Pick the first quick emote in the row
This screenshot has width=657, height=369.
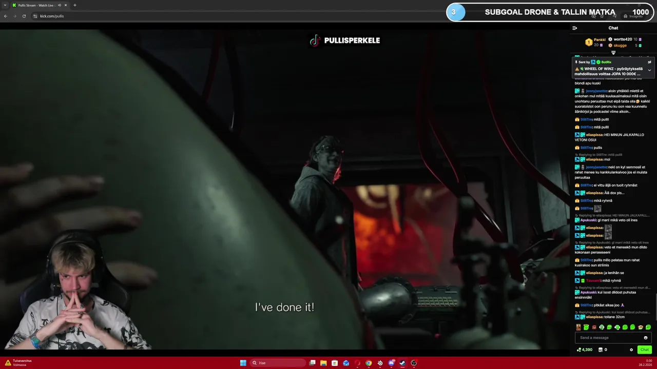(x=578, y=327)
